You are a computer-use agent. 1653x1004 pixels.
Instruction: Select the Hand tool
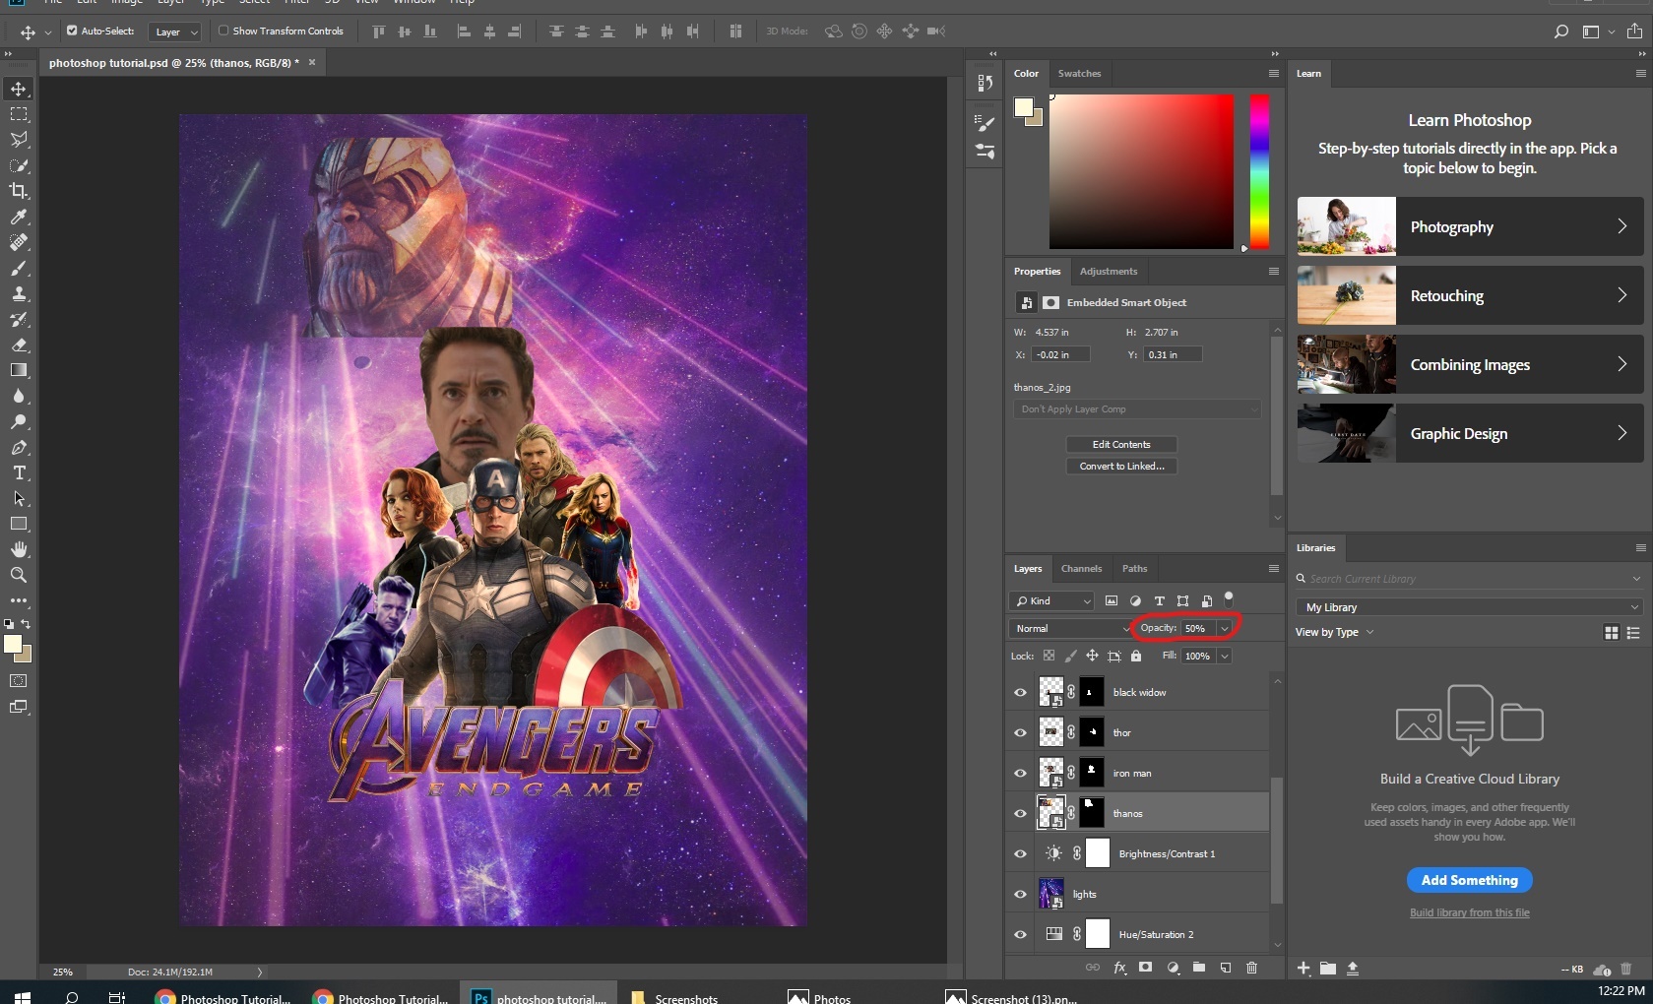tap(19, 549)
